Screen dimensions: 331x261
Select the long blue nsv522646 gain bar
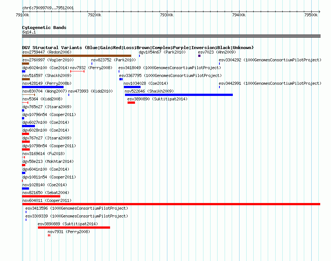[179, 95]
